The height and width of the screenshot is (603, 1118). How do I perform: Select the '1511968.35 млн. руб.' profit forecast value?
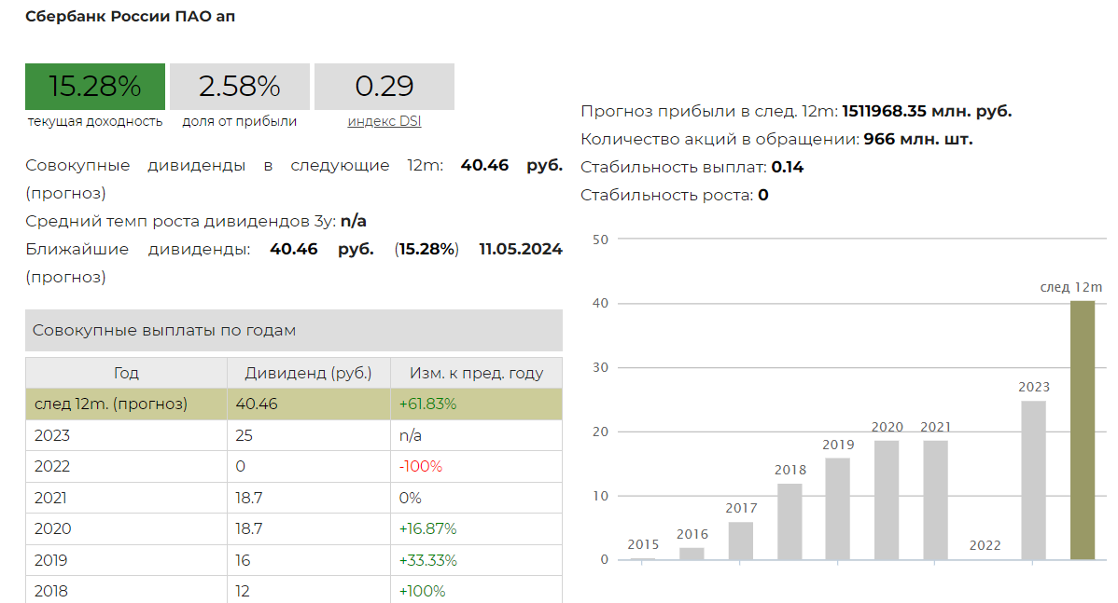[927, 111]
